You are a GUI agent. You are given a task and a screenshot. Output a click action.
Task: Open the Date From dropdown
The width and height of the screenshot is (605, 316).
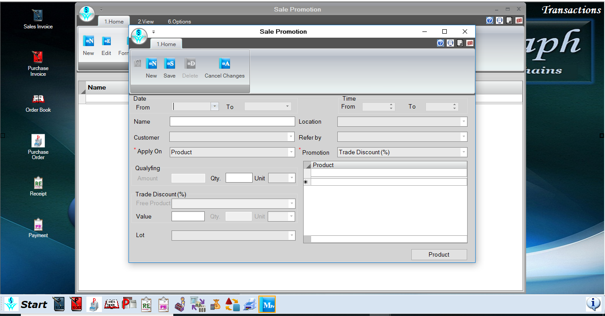[215, 106]
